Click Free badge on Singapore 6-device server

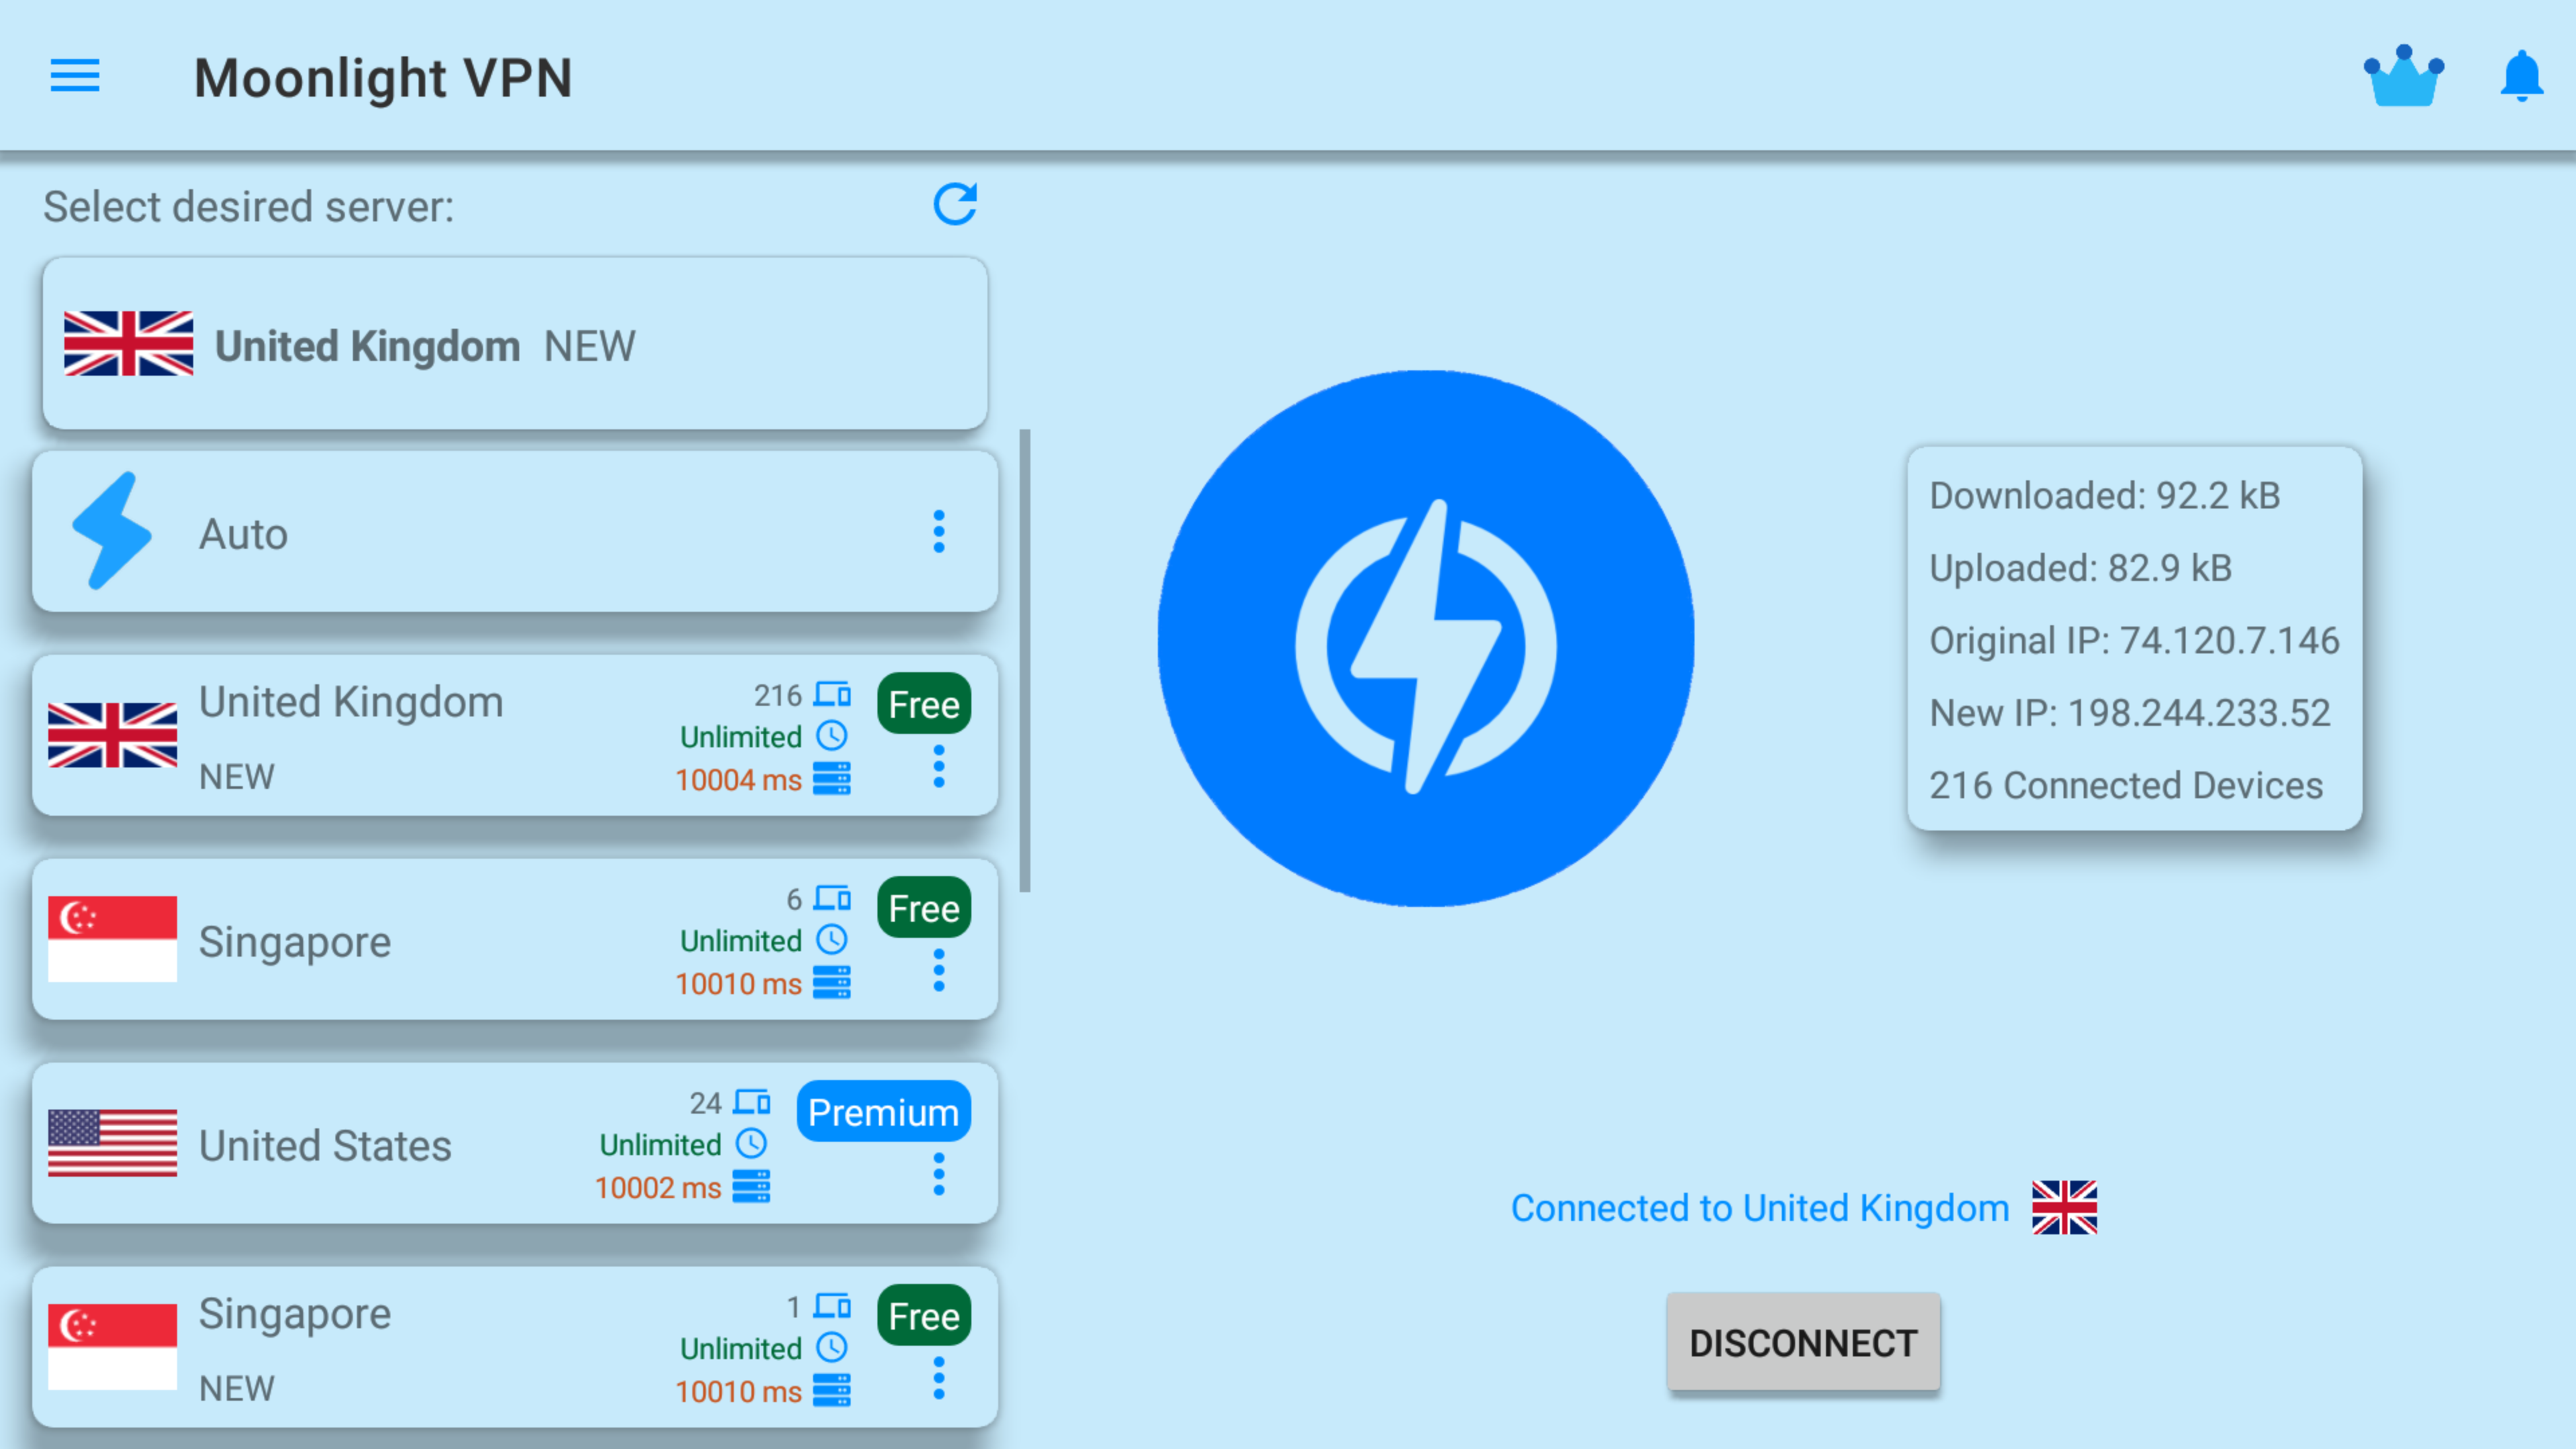click(x=924, y=908)
